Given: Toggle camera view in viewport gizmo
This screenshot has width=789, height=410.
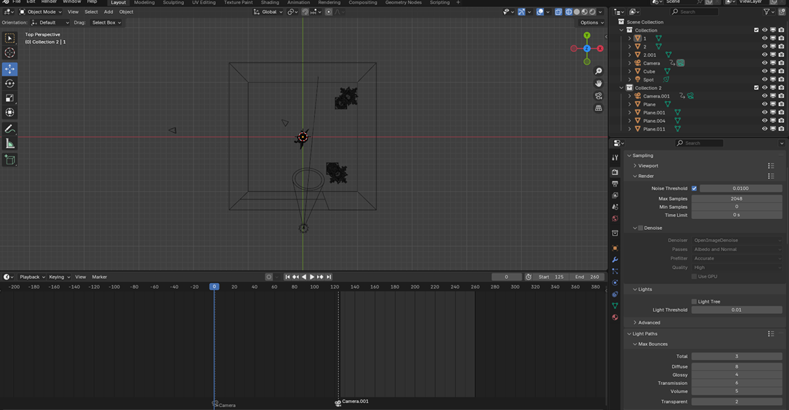Looking at the screenshot, I should [x=598, y=96].
